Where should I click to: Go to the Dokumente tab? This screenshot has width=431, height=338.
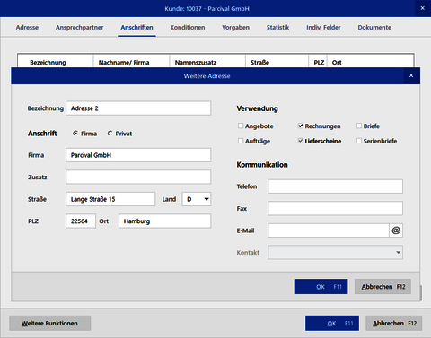374,28
